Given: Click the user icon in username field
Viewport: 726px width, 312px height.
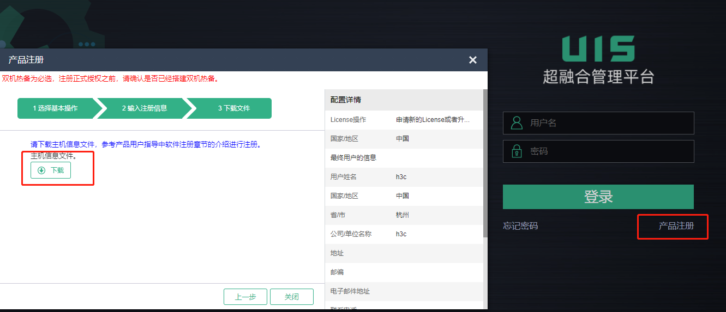Looking at the screenshot, I should click(517, 123).
